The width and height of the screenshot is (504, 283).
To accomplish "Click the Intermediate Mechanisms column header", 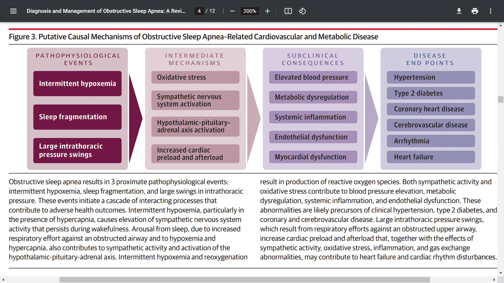I will tap(195, 59).
